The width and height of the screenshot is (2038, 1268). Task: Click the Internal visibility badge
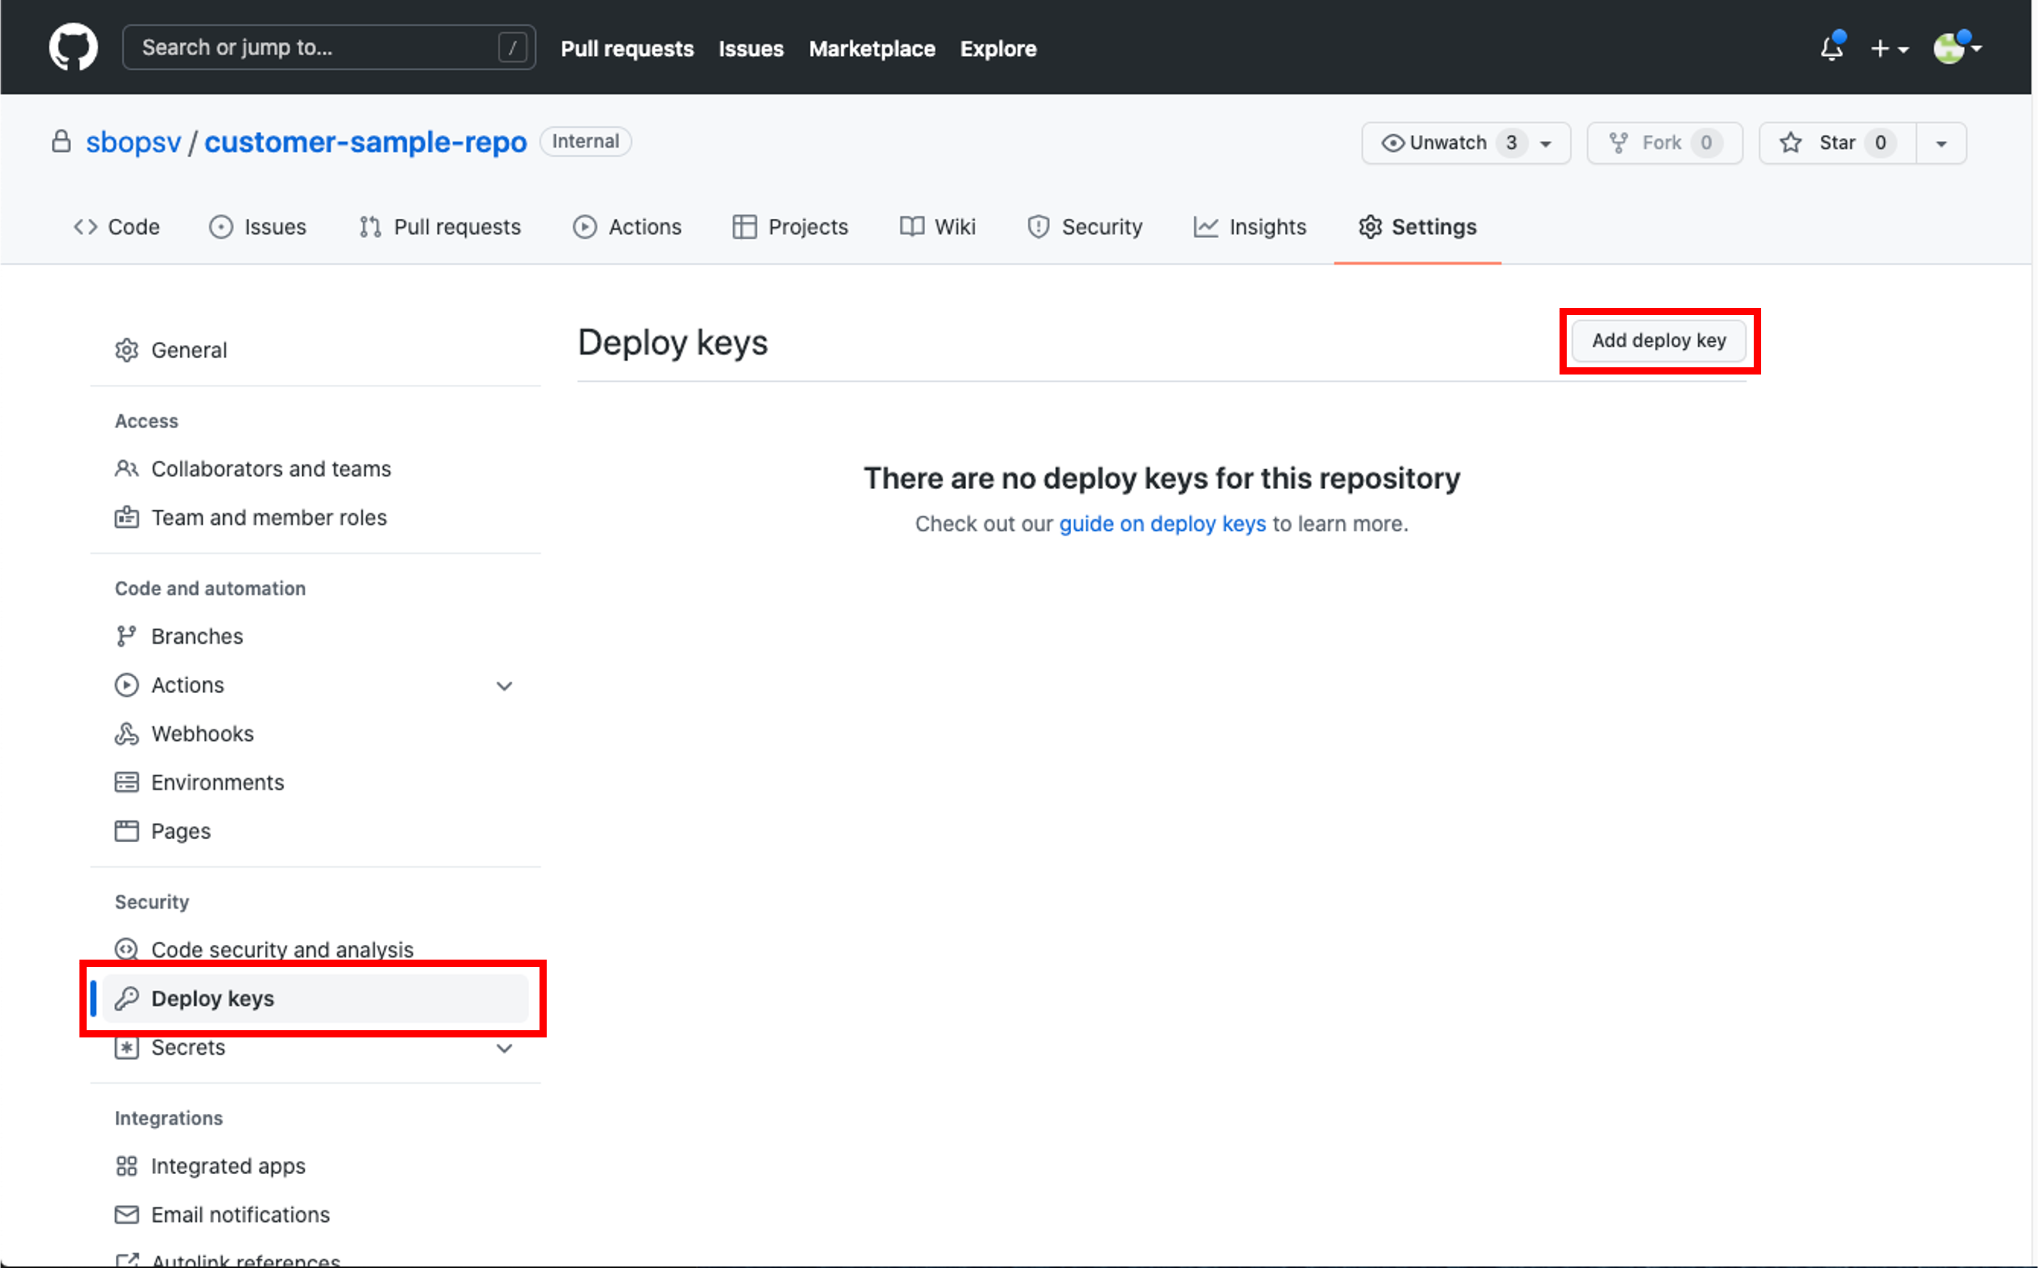tap(585, 141)
